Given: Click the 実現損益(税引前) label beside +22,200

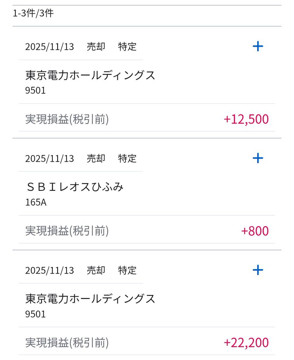Looking at the screenshot, I should [x=67, y=343].
